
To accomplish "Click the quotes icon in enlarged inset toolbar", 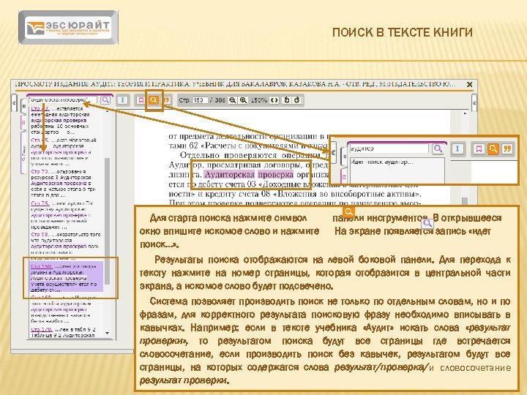I will [507, 148].
